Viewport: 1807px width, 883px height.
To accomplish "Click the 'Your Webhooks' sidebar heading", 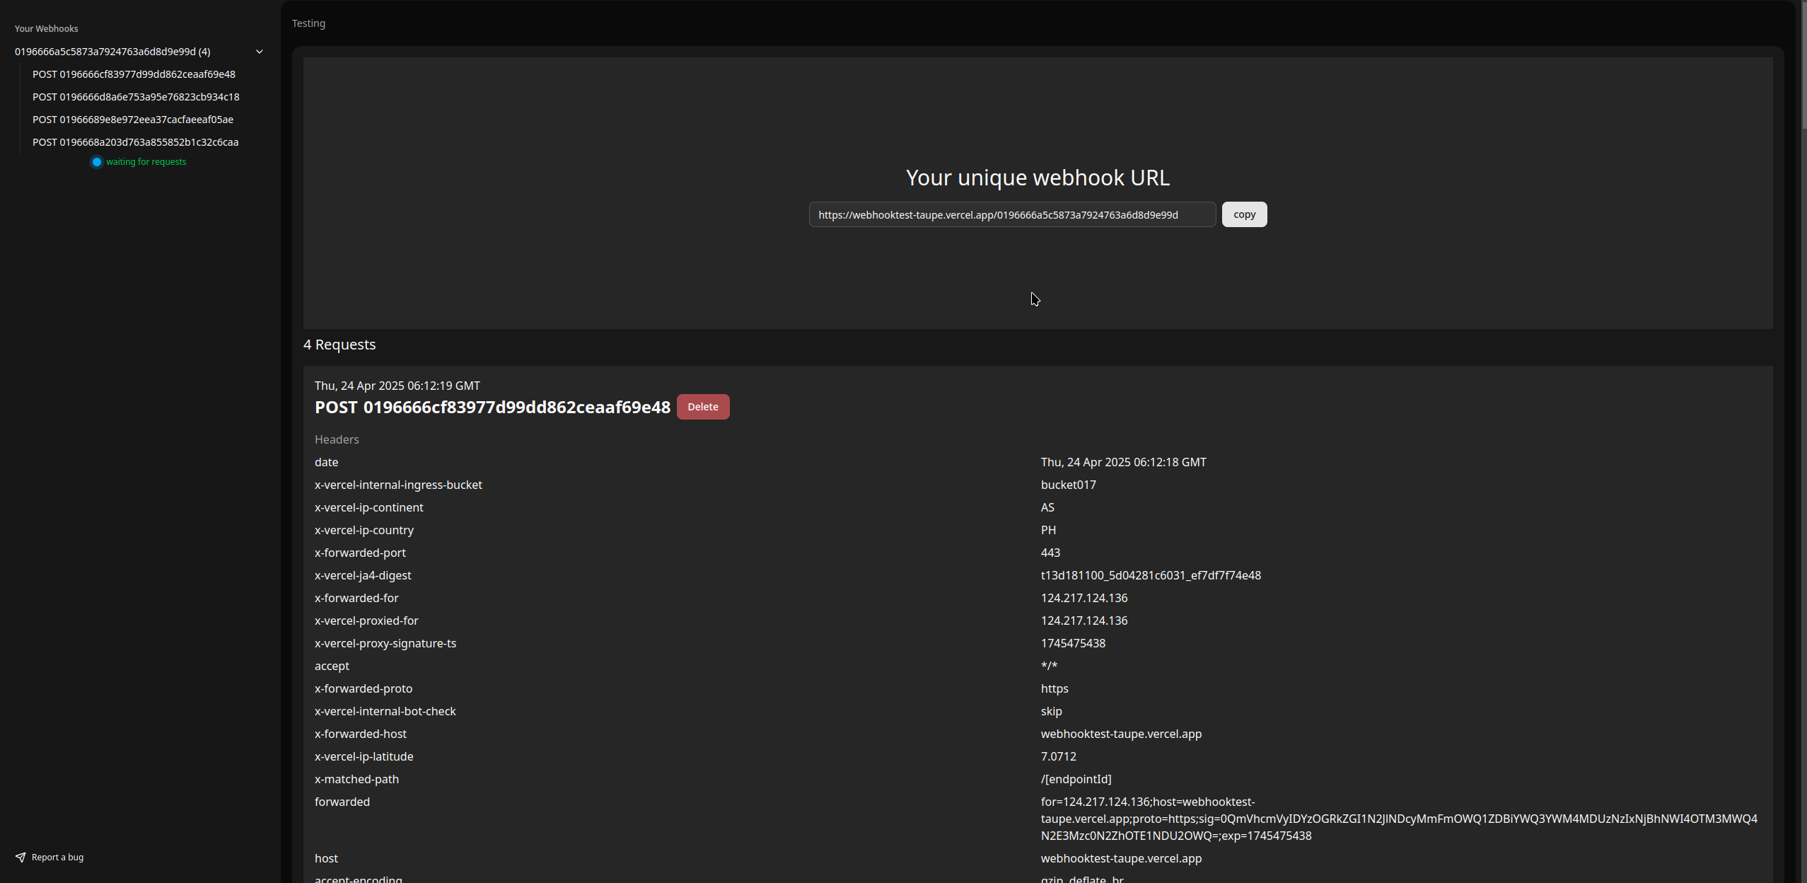I will 47,29.
